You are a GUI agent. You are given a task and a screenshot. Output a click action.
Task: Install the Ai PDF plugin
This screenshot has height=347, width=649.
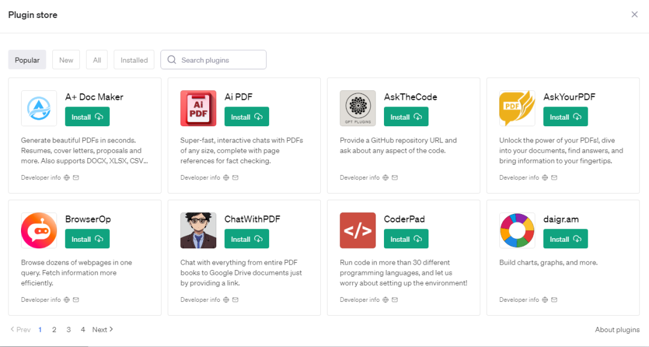(x=246, y=117)
